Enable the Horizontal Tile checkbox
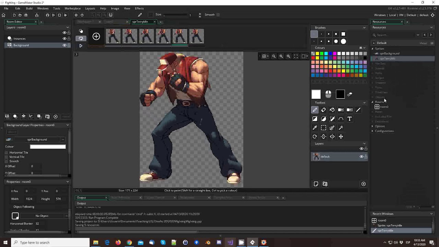Image resolution: width=439 pixels, height=247 pixels. tap(7, 152)
